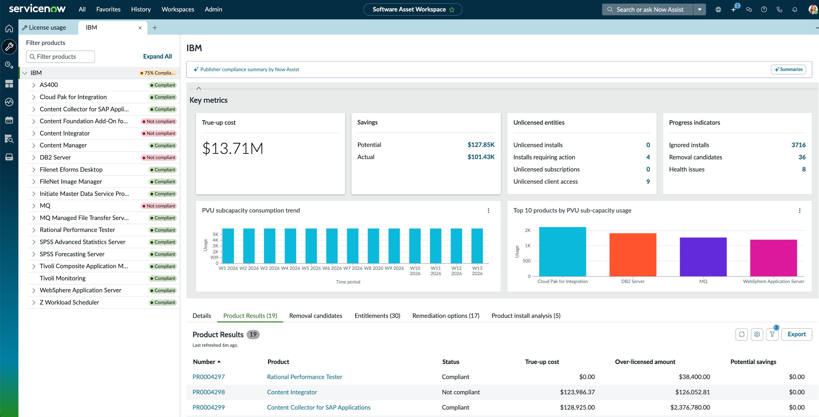Open PVU subcapacity consumption trend options menu
Image resolution: width=819 pixels, height=417 pixels.
(x=488, y=210)
